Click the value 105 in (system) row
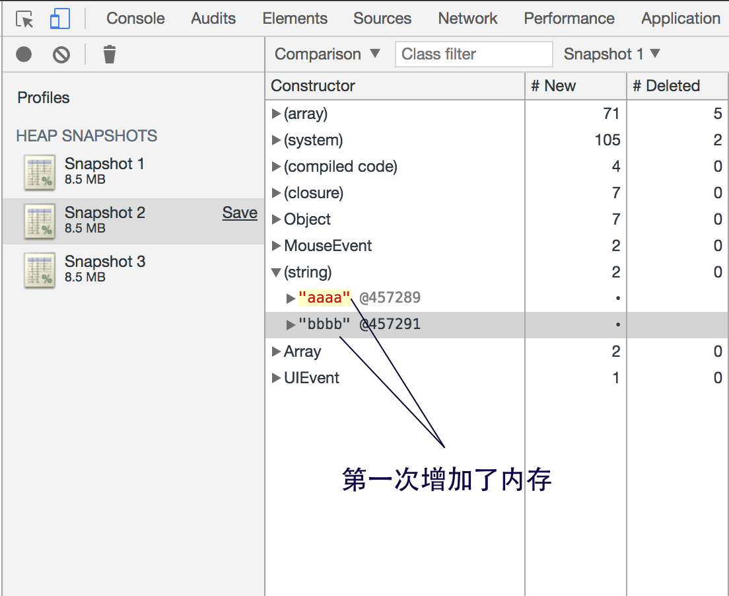Screen dimensions: 729x596 [x=607, y=140]
